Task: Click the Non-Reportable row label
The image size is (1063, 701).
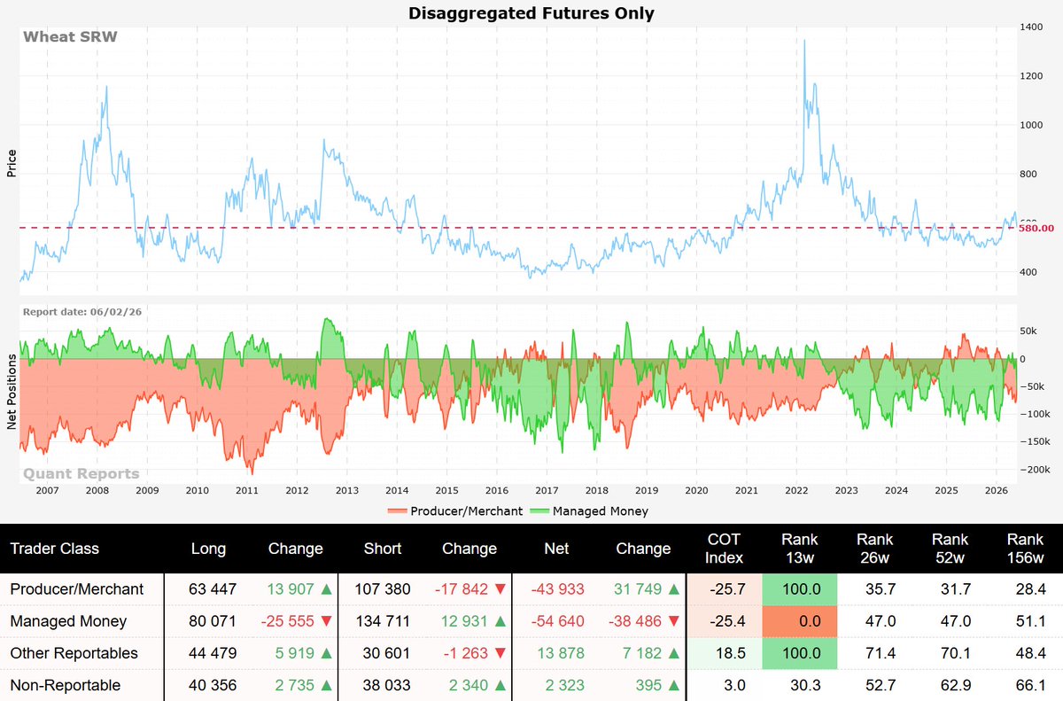Action: point(65,685)
